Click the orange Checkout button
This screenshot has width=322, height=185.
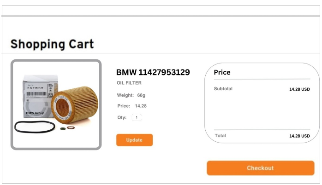click(260, 168)
